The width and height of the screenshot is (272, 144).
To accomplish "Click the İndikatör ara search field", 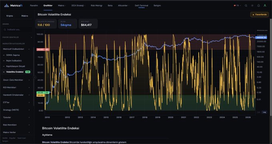I will click(x=17, y=30).
